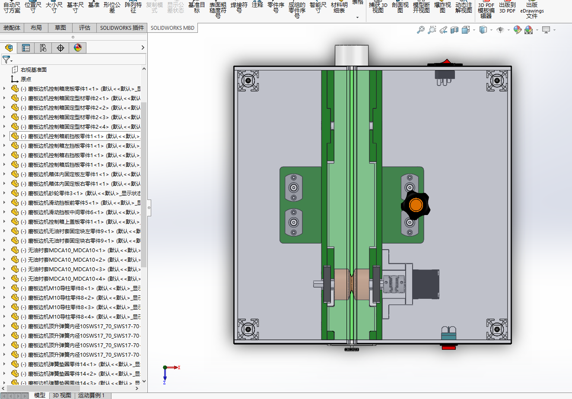Click the 材料明细表 ribbon button

coord(340,6)
